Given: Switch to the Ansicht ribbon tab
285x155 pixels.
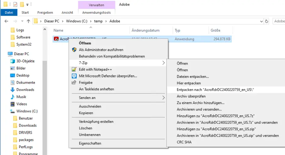Looking at the screenshot, I should pyautogui.click(x=67, y=12).
